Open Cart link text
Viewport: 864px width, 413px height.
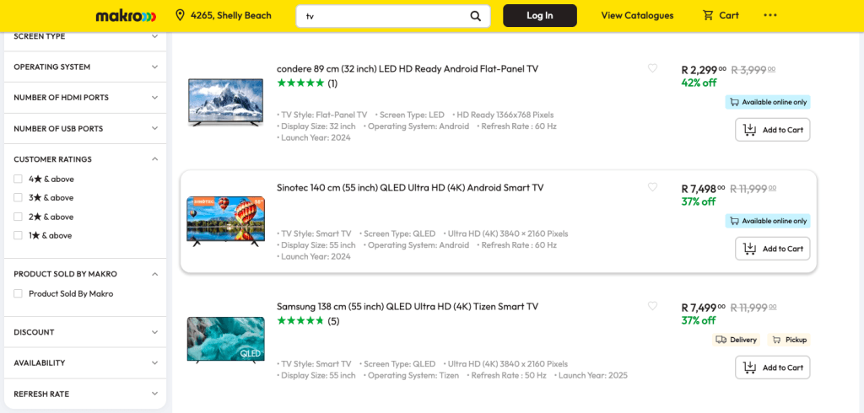729,15
